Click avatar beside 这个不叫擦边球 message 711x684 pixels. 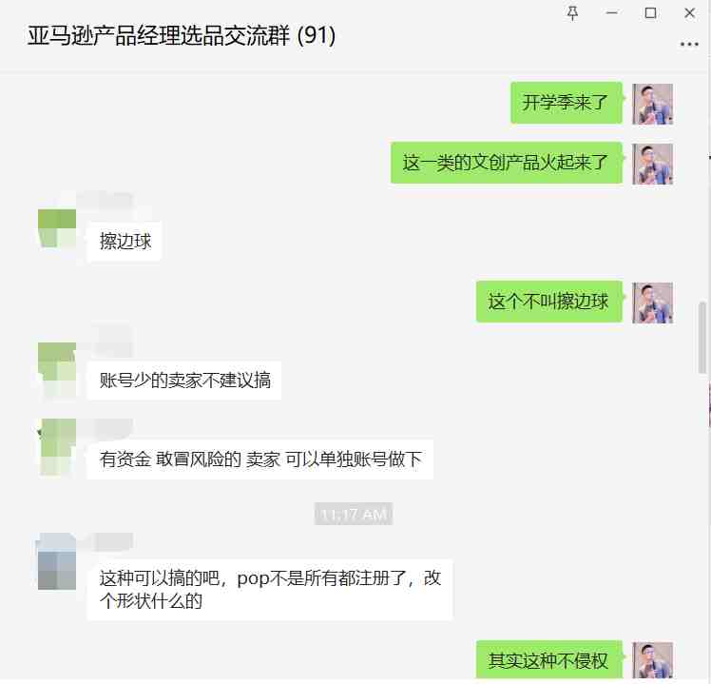[x=652, y=303]
